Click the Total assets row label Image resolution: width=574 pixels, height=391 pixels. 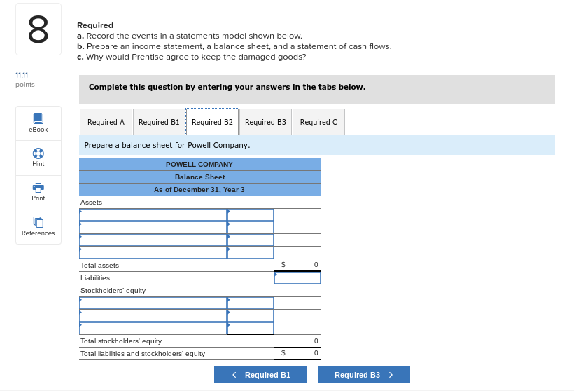click(99, 266)
